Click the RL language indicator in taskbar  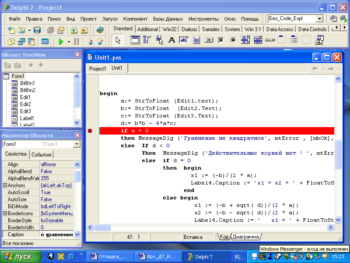(x=238, y=257)
